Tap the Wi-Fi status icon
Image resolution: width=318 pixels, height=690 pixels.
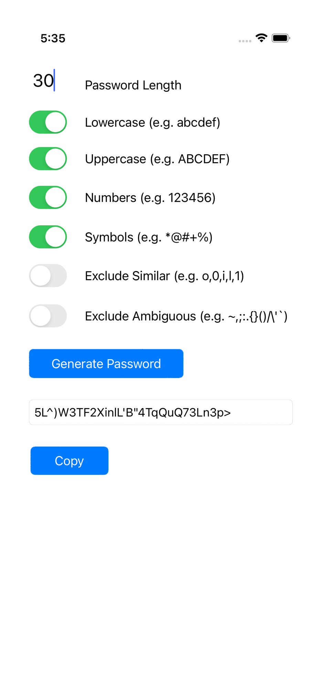pos(262,38)
